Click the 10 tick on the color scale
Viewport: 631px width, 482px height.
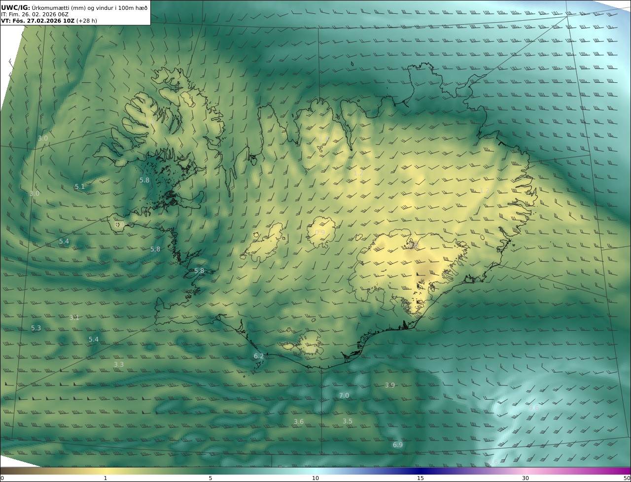point(315,478)
